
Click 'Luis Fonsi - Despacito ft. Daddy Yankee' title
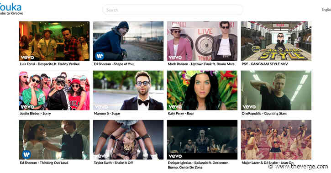tap(50, 64)
